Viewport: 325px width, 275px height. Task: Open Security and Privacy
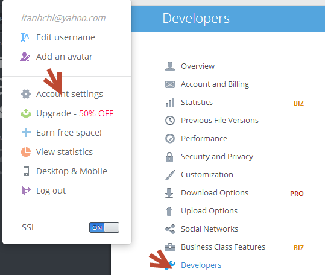[217, 156]
